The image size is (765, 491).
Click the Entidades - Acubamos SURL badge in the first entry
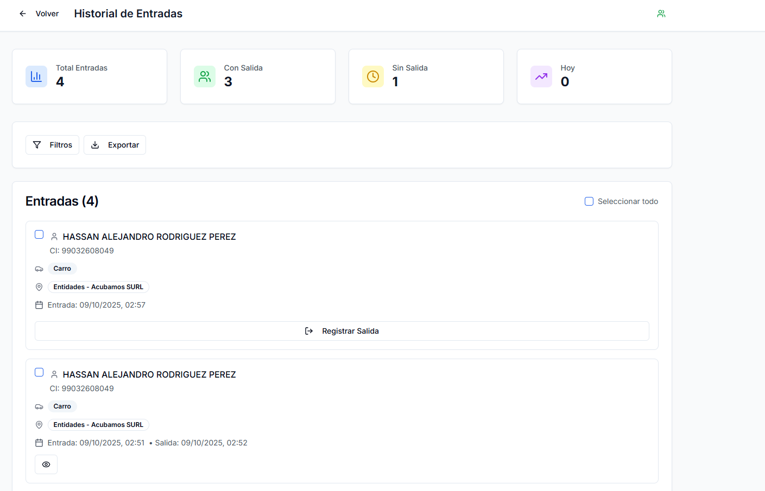tap(98, 287)
